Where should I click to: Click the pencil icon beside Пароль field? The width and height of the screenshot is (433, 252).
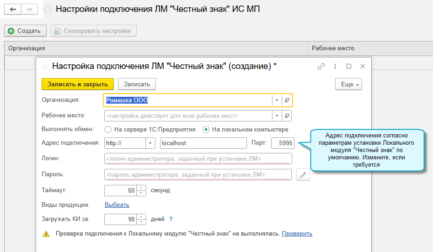pyautogui.click(x=303, y=174)
